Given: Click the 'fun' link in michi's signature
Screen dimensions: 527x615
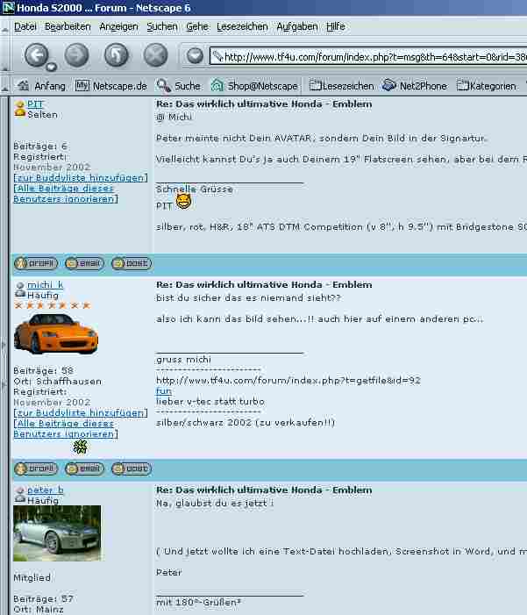Looking at the screenshot, I should point(164,391).
